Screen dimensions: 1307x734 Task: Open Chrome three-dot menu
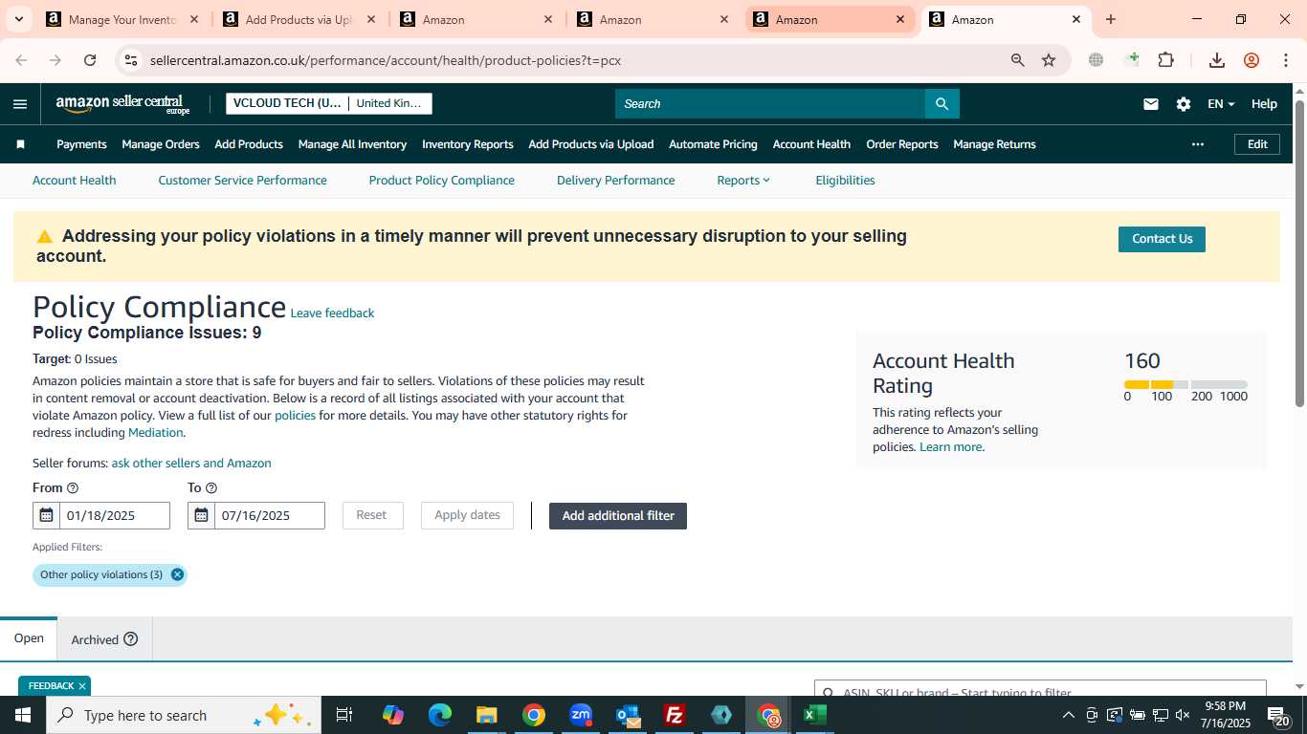click(x=1285, y=60)
